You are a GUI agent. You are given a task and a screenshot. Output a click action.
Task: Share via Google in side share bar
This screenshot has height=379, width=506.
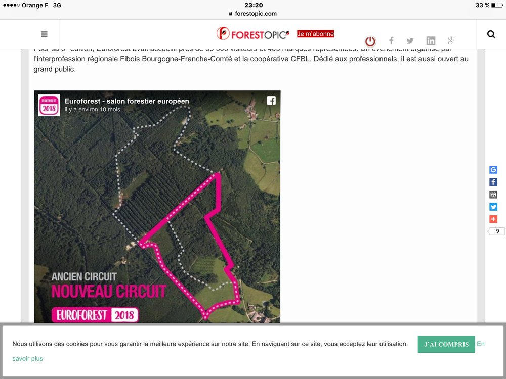coord(493,170)
